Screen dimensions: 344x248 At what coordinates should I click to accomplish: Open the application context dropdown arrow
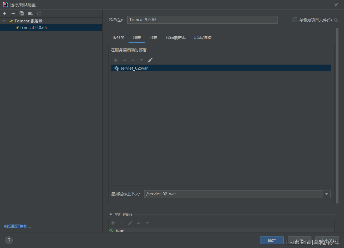[x=327, y=194]
